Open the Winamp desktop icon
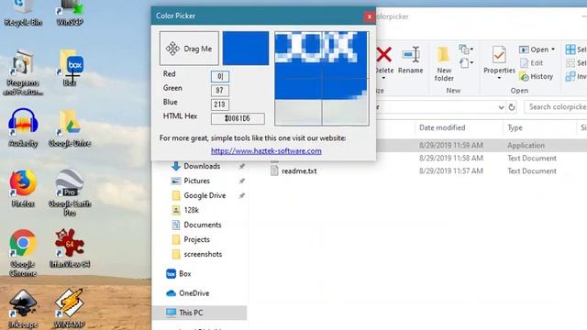Image resolution: width=587 pixels, height=330 pixels. 70,309
